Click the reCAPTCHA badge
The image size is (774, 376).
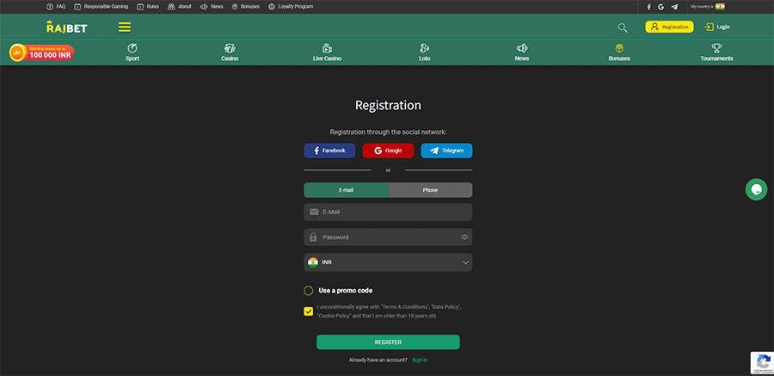[762, 362]
